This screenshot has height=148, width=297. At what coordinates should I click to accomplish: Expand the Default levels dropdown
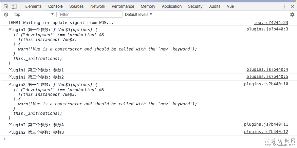tap(138, 15)
